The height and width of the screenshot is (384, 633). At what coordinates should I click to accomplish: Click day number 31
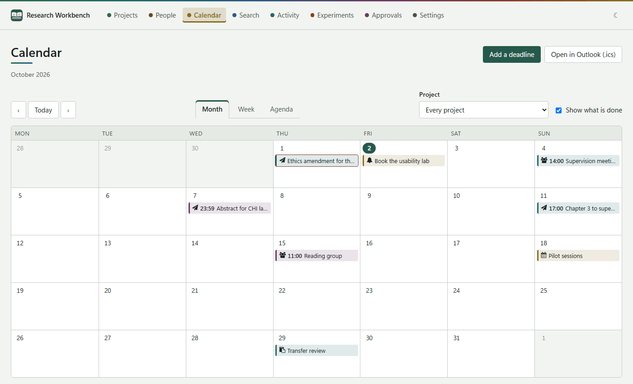click(x=456, y=338)
